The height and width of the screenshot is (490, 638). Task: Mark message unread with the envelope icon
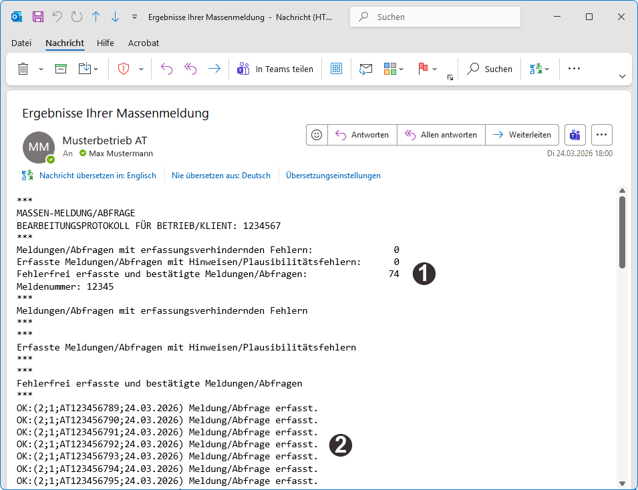pos(365,68)
